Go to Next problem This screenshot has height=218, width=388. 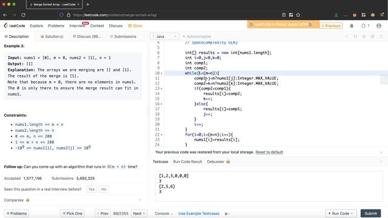(x=139, y=213)
